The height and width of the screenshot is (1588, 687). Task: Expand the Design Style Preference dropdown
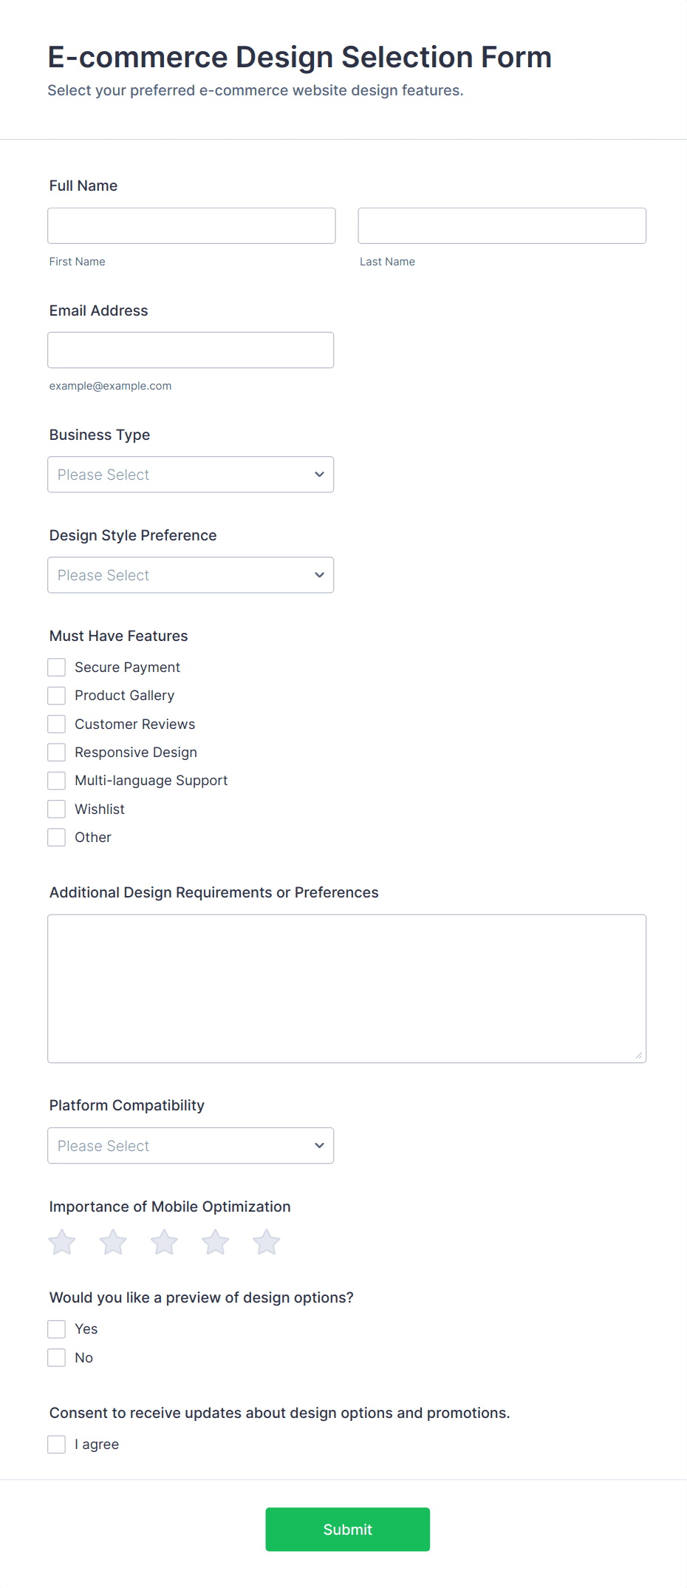point(191,575)
